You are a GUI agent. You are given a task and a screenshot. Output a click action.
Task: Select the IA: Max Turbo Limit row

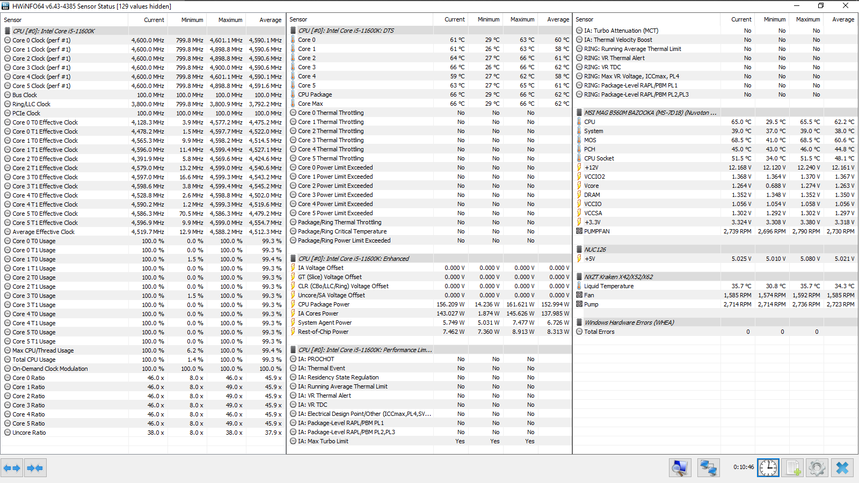tap(429, 441)
